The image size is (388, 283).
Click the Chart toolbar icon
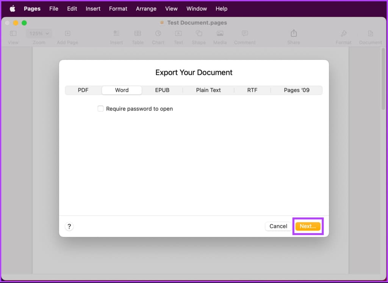(x=158, y=33)
